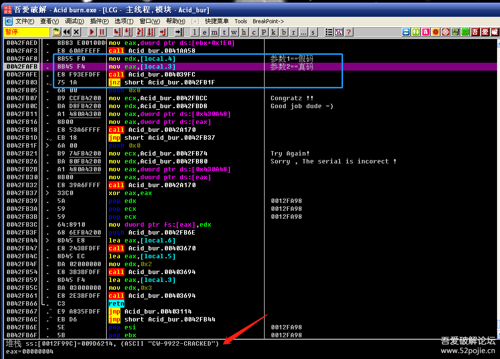Click the go to address arrow button
Image resolution: width=500 pixels, height=359 pixels.
pos(179,32)
